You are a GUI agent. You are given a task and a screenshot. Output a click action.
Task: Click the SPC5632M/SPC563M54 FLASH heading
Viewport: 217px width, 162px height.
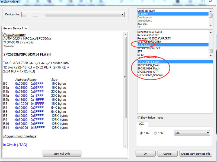tap(27, 54)
